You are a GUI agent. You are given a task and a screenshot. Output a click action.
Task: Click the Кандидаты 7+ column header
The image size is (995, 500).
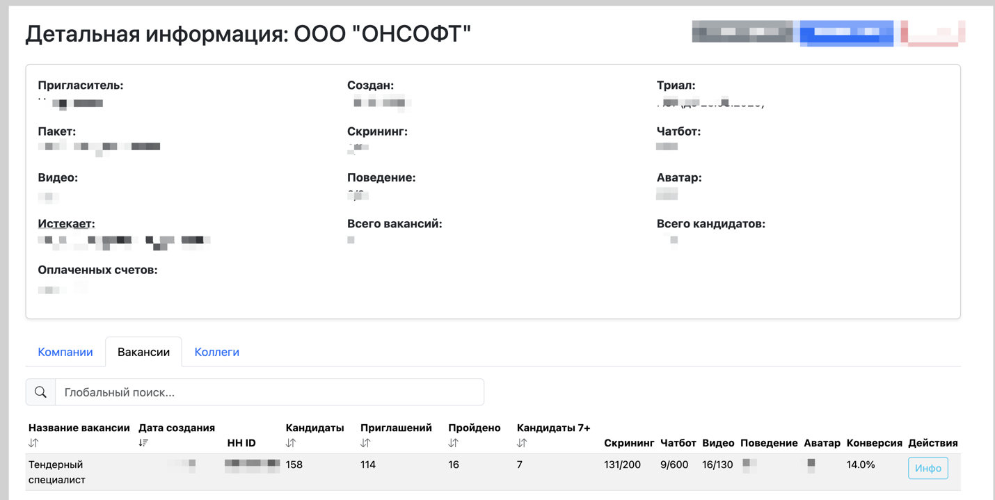pyautogui.click(x=553, y=428)
